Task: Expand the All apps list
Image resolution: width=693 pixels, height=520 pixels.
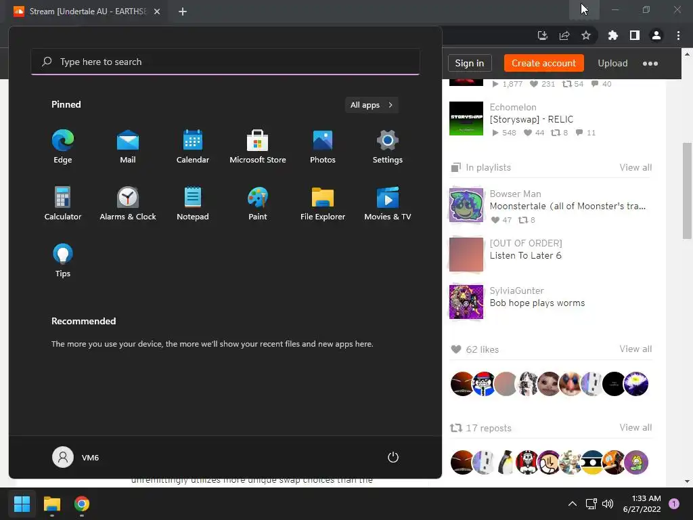Action: pyautogui.click(x=372, y=105)
